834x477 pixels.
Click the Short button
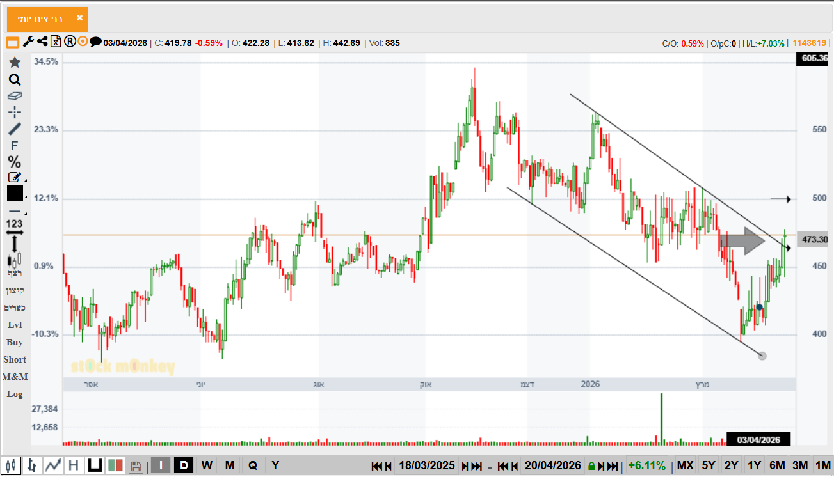(x=15, y=359)
